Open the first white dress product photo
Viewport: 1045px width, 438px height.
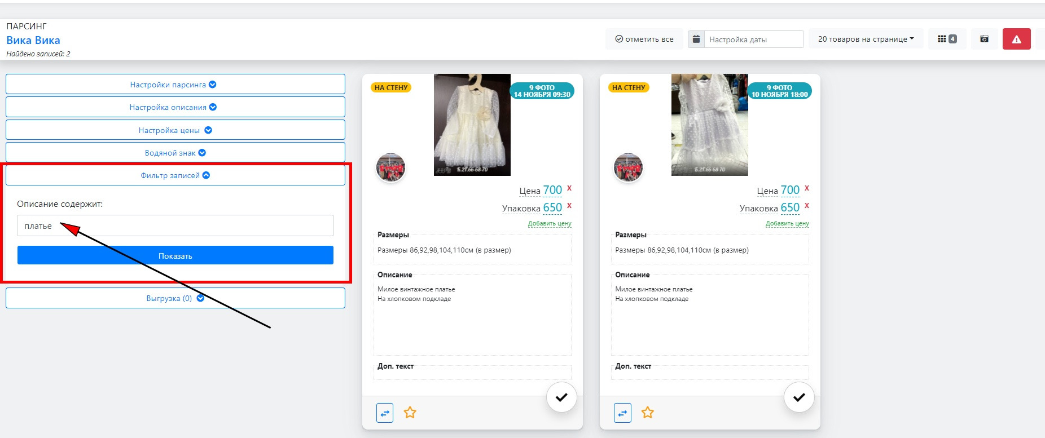coord(472,125)
